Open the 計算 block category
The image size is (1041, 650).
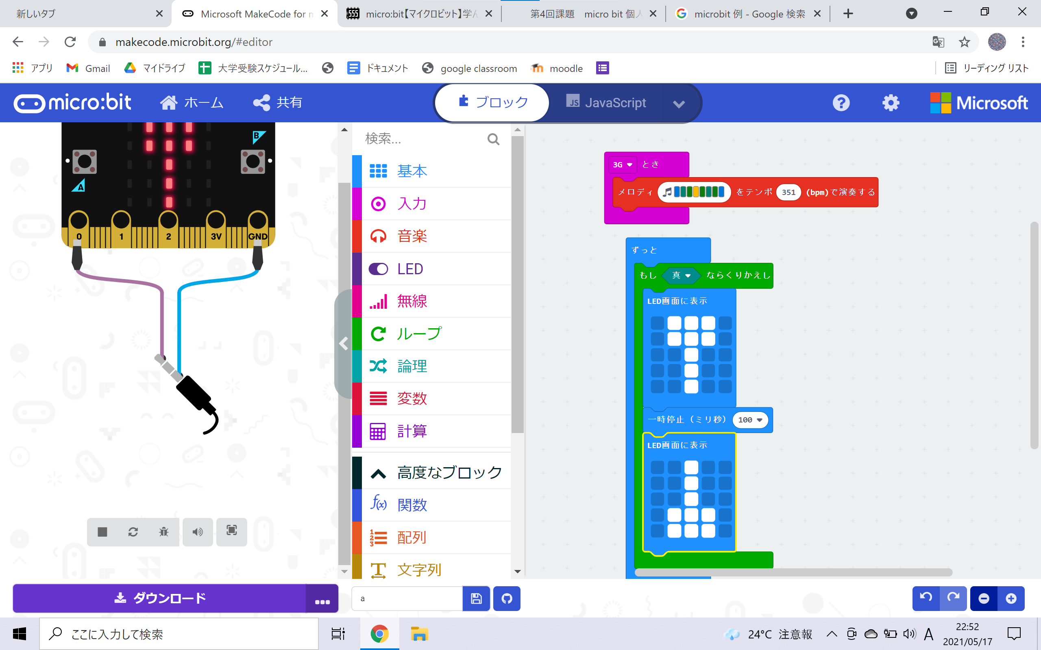pos(431,431)
